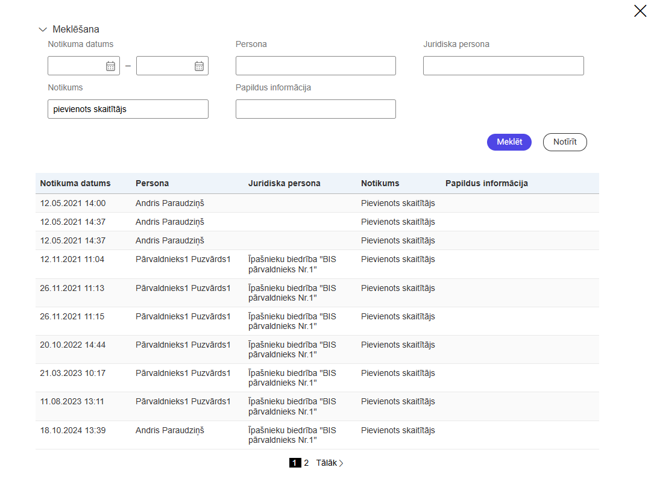This screenshot has width=654, height=482.
Task: Click the Notikums field containing 'pievienots skaitītājs'
Action: (x=128, y=109)
